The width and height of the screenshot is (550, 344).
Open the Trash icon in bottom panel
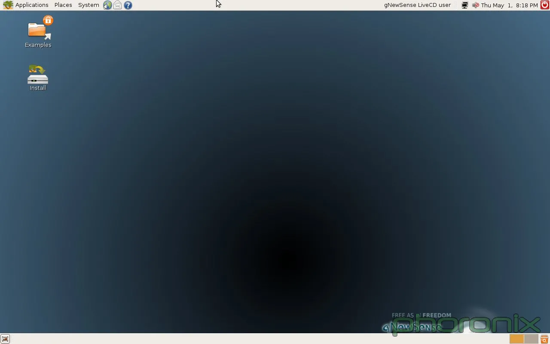544,339
